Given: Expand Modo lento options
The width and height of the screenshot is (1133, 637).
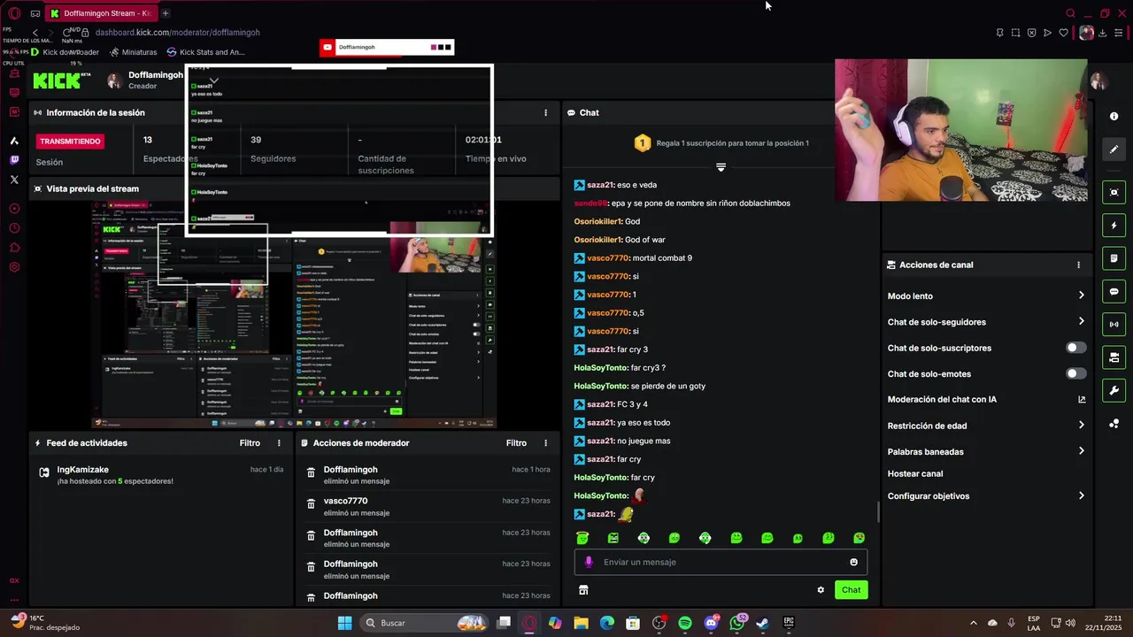Looking at the screenshot, I should [x=1081, y=295].
